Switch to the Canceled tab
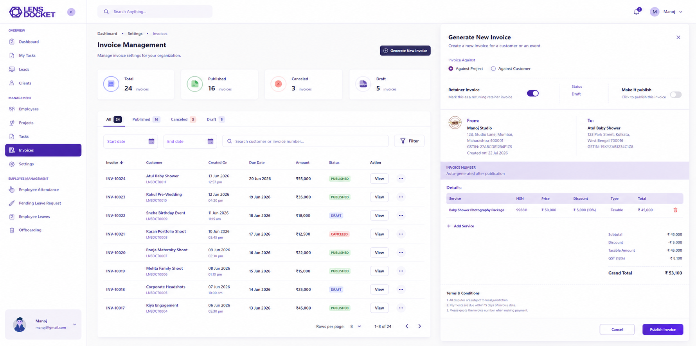This screenshot has width=696, height=346. click(x=183, y=119)
